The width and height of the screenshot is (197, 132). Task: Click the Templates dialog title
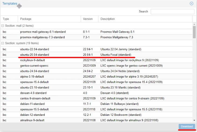pos(10,4)
